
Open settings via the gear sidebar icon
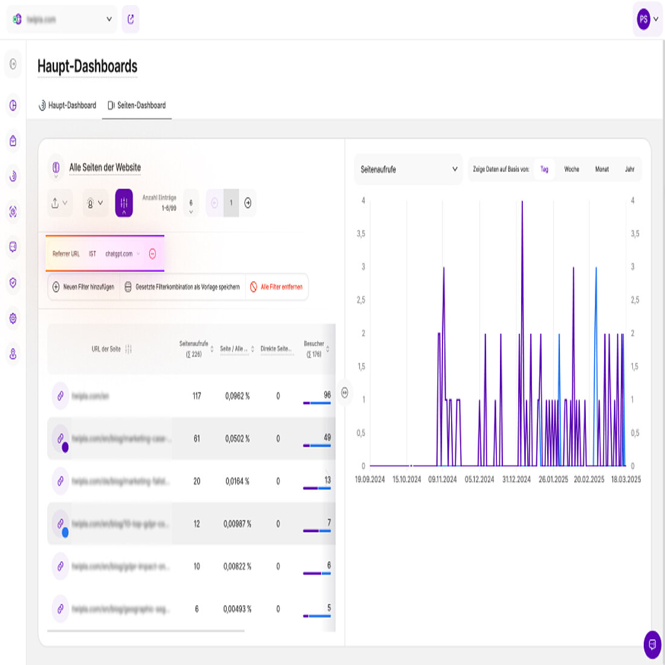[x=12, y=317]
